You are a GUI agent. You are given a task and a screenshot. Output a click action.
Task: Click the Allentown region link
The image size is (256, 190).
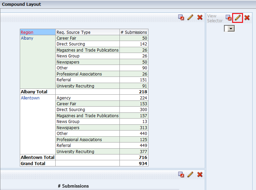point(30,98)
